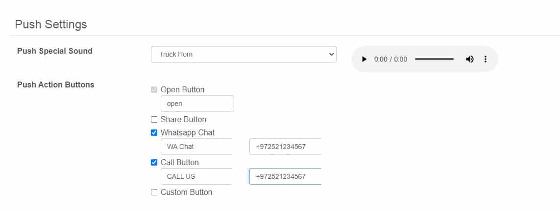
Task: Open audio player more options menu
Action: pyautogui.click(x=486, y=59)
